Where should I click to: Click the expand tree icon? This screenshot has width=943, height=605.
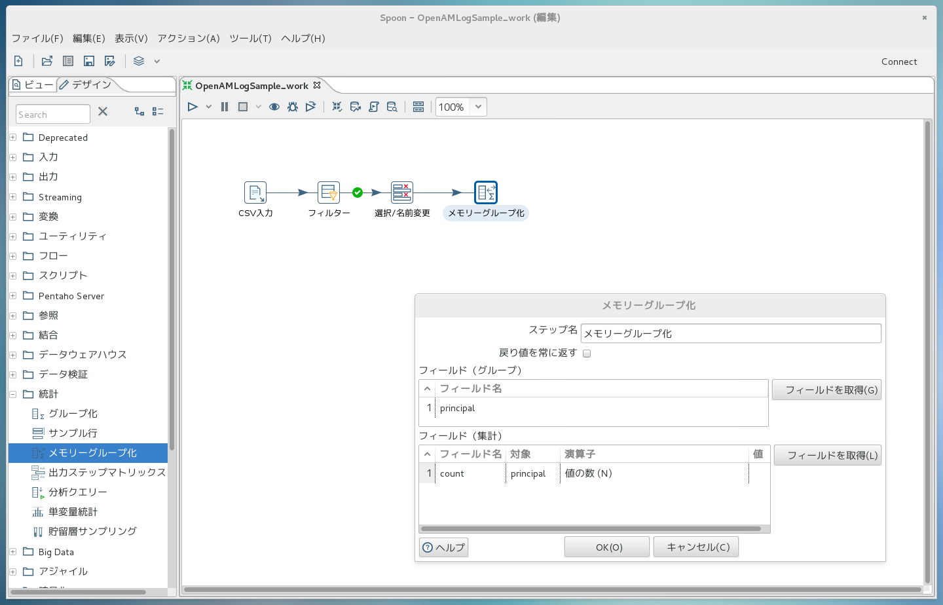coord(139,111)
